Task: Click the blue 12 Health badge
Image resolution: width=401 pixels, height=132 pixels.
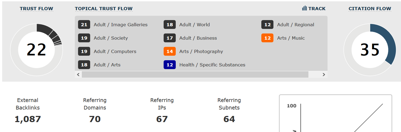Action: [170, 65]
